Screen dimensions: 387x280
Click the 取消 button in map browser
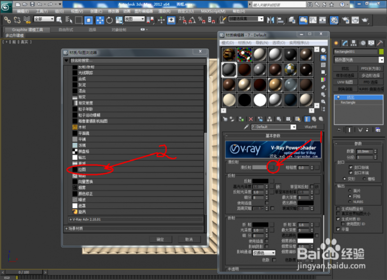point(189,239)
